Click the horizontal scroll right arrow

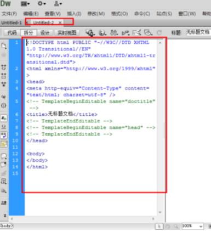tap(153, 218)
